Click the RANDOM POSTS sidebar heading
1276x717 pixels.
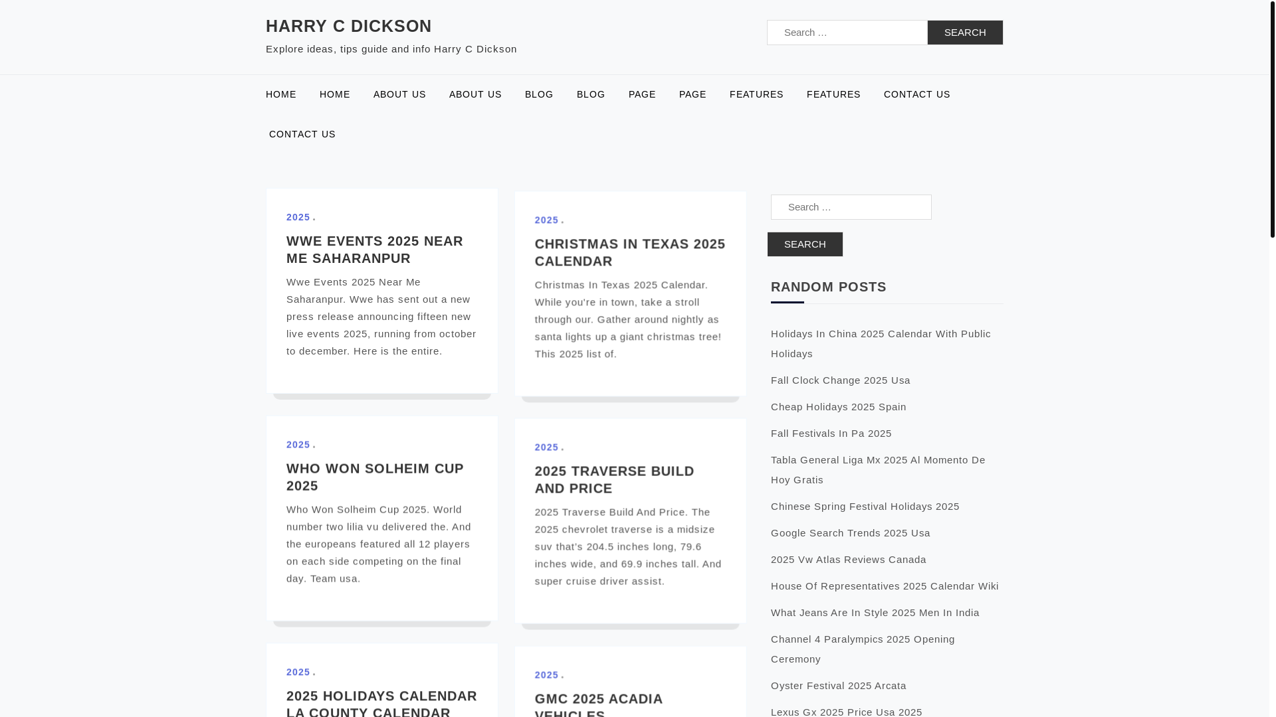pyautogui.click(x=829, y=287)
